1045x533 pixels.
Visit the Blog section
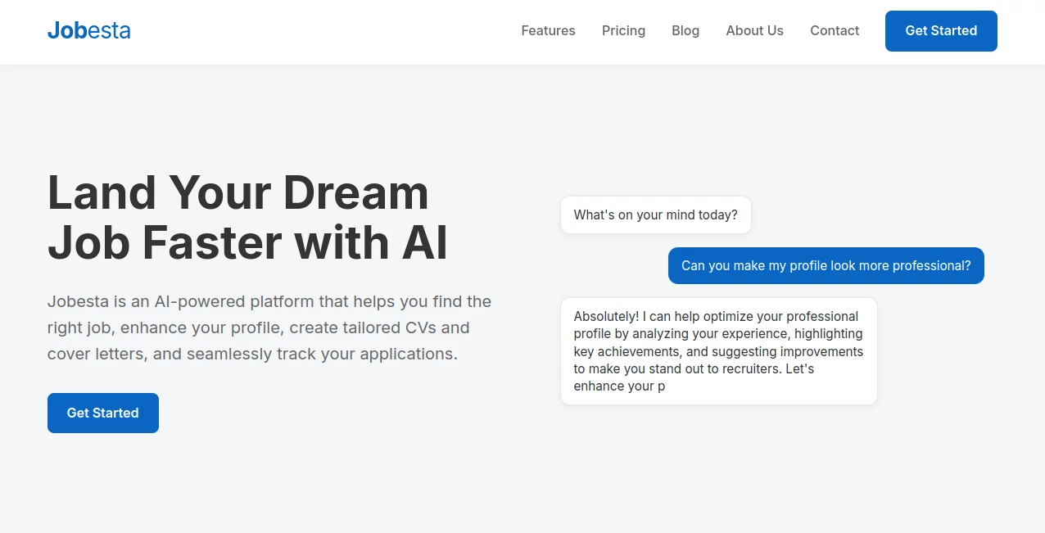[685, 30]
